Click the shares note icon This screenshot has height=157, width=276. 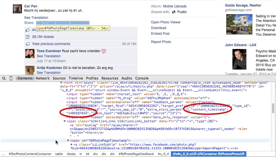28,37
